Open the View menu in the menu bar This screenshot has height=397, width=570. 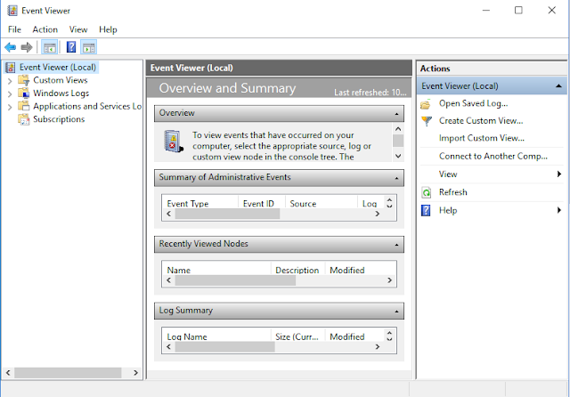click(x=78, y=29)
